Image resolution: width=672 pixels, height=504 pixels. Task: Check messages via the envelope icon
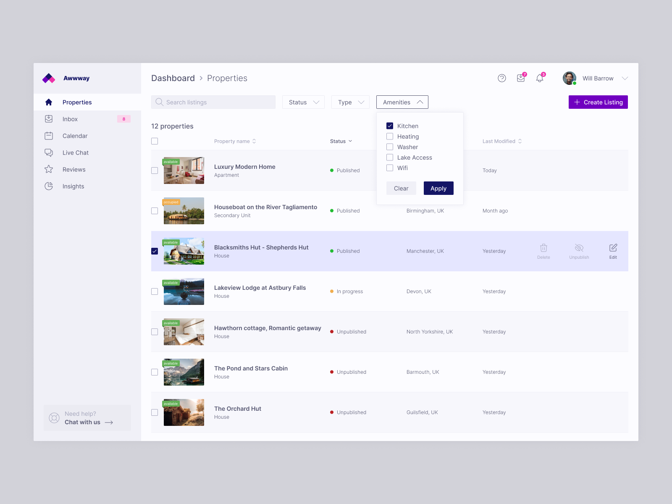[x=520, y=78]
